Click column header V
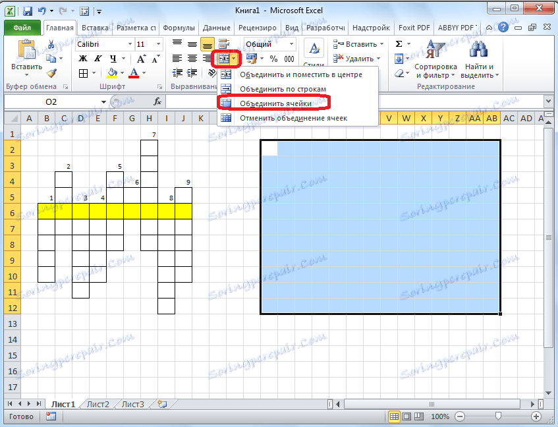Screen dimensions: 558x427 (x=389, y=118)
